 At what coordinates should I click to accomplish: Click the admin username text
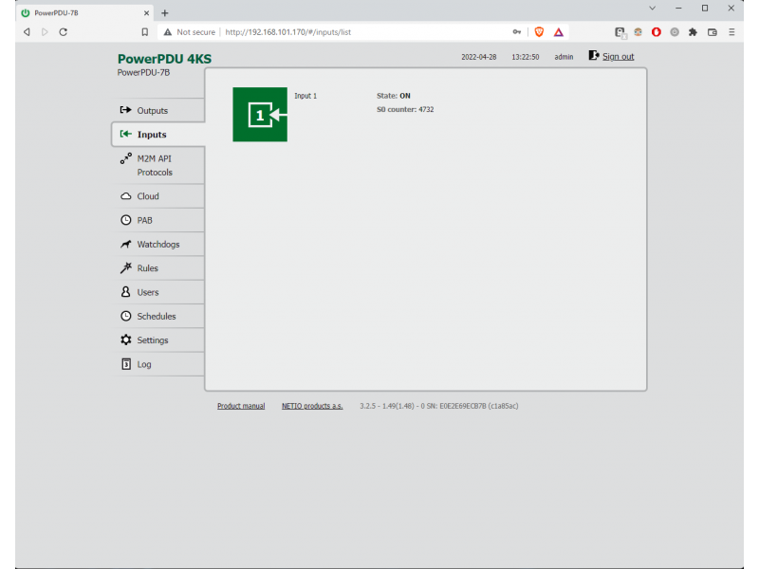564,57
